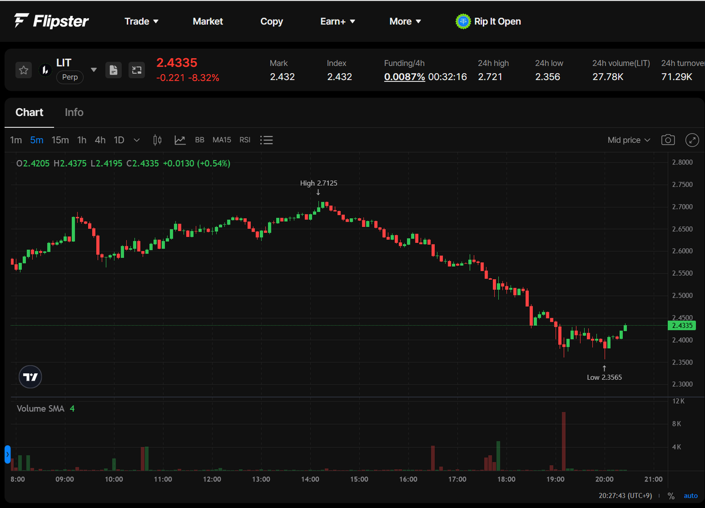
Task: Open the indicator list menu icon
Action: tap(267, 140)
